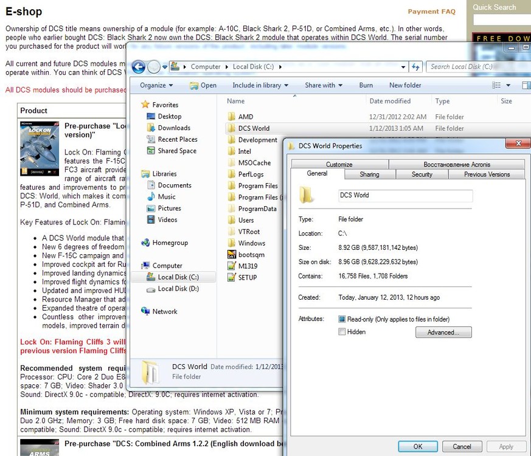Click New folder in the toolbar

[x=405, y=85]
